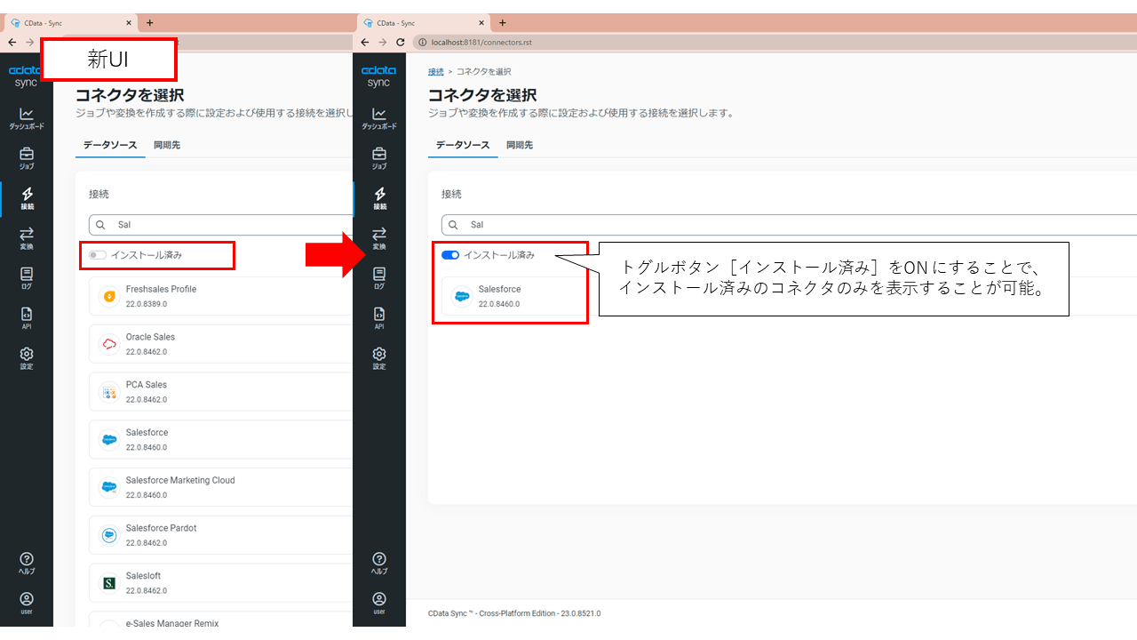Choose the Oracle Sales connector

pyautogui.click(x=222, y=344)
